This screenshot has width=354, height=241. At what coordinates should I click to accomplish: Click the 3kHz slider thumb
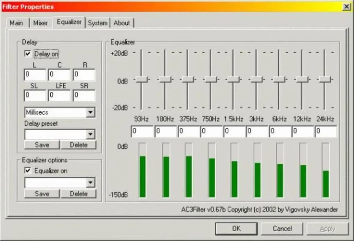tap(256, 80)
